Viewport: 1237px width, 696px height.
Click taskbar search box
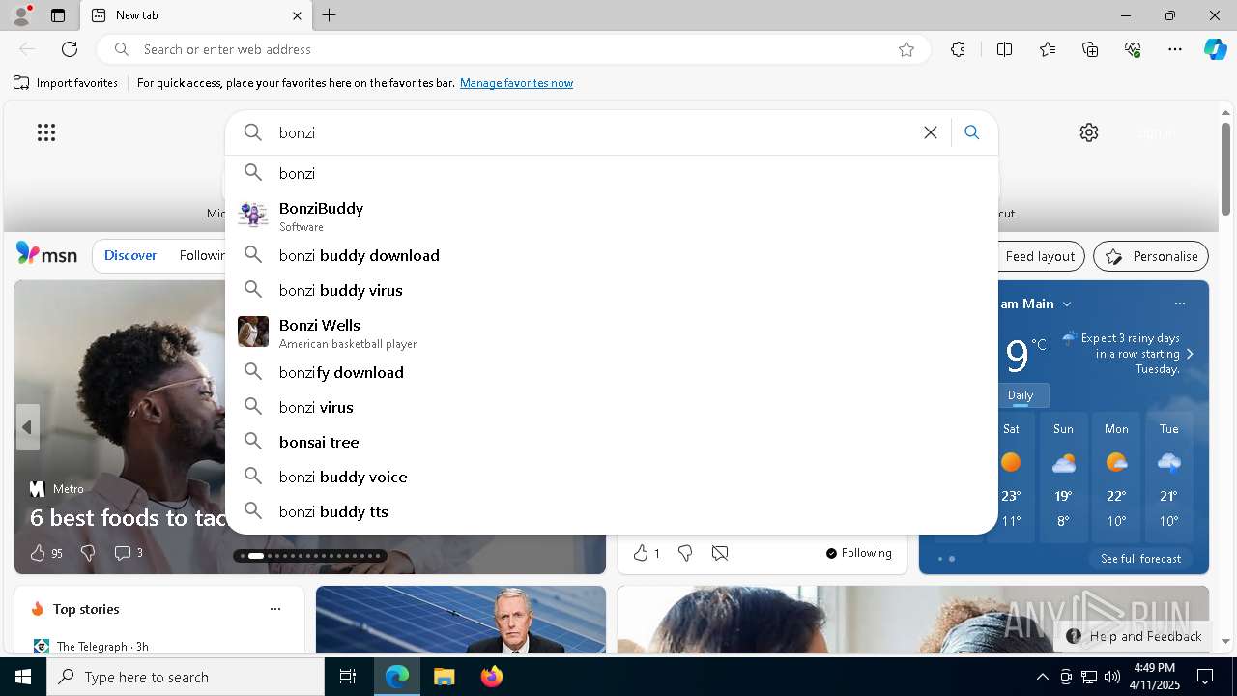(186, 677)
